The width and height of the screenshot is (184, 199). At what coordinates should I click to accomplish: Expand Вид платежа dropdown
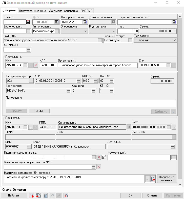114,31
